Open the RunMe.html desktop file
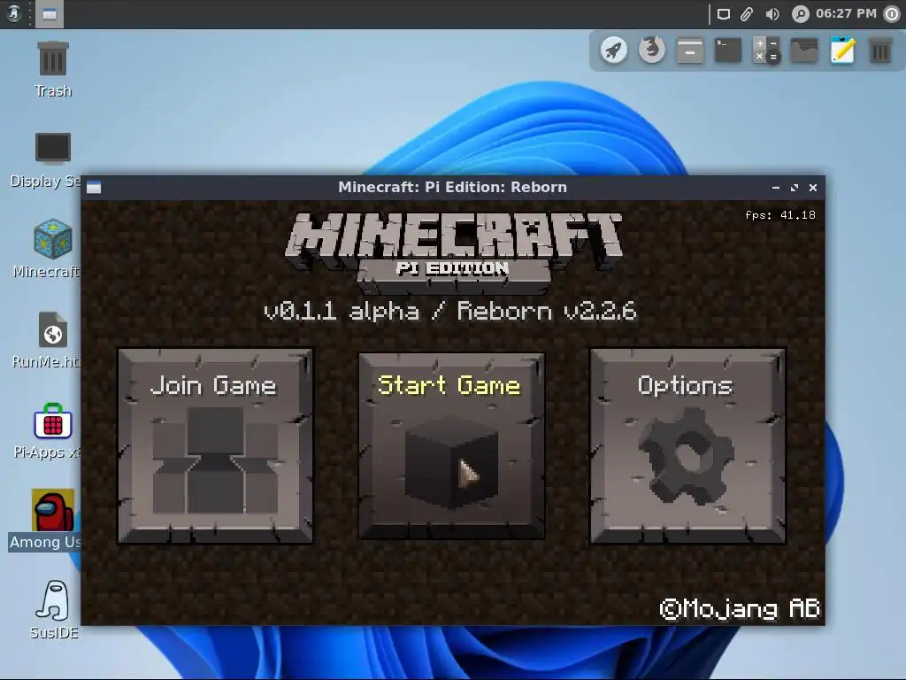This screenshot has height=680, width=906. [46, 341]
